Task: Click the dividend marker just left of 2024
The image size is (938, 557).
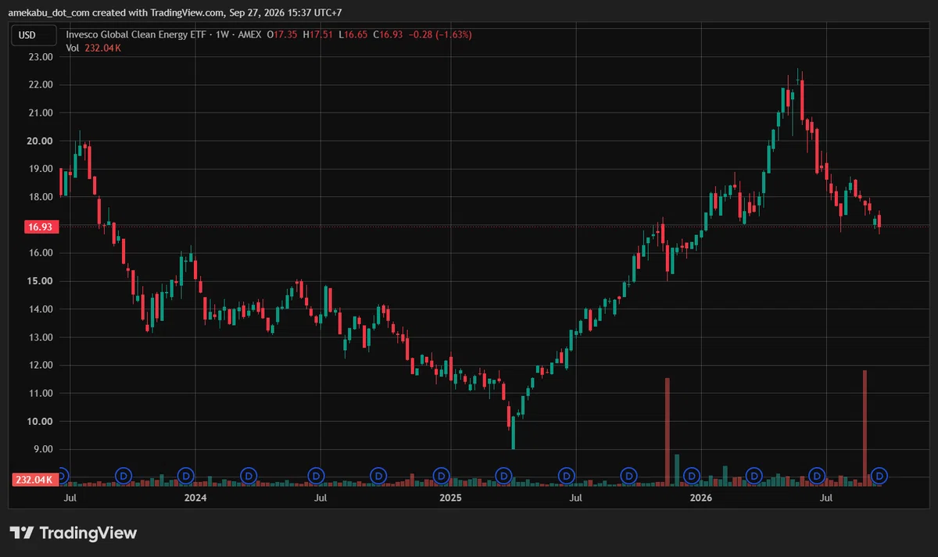Action: 186,475
